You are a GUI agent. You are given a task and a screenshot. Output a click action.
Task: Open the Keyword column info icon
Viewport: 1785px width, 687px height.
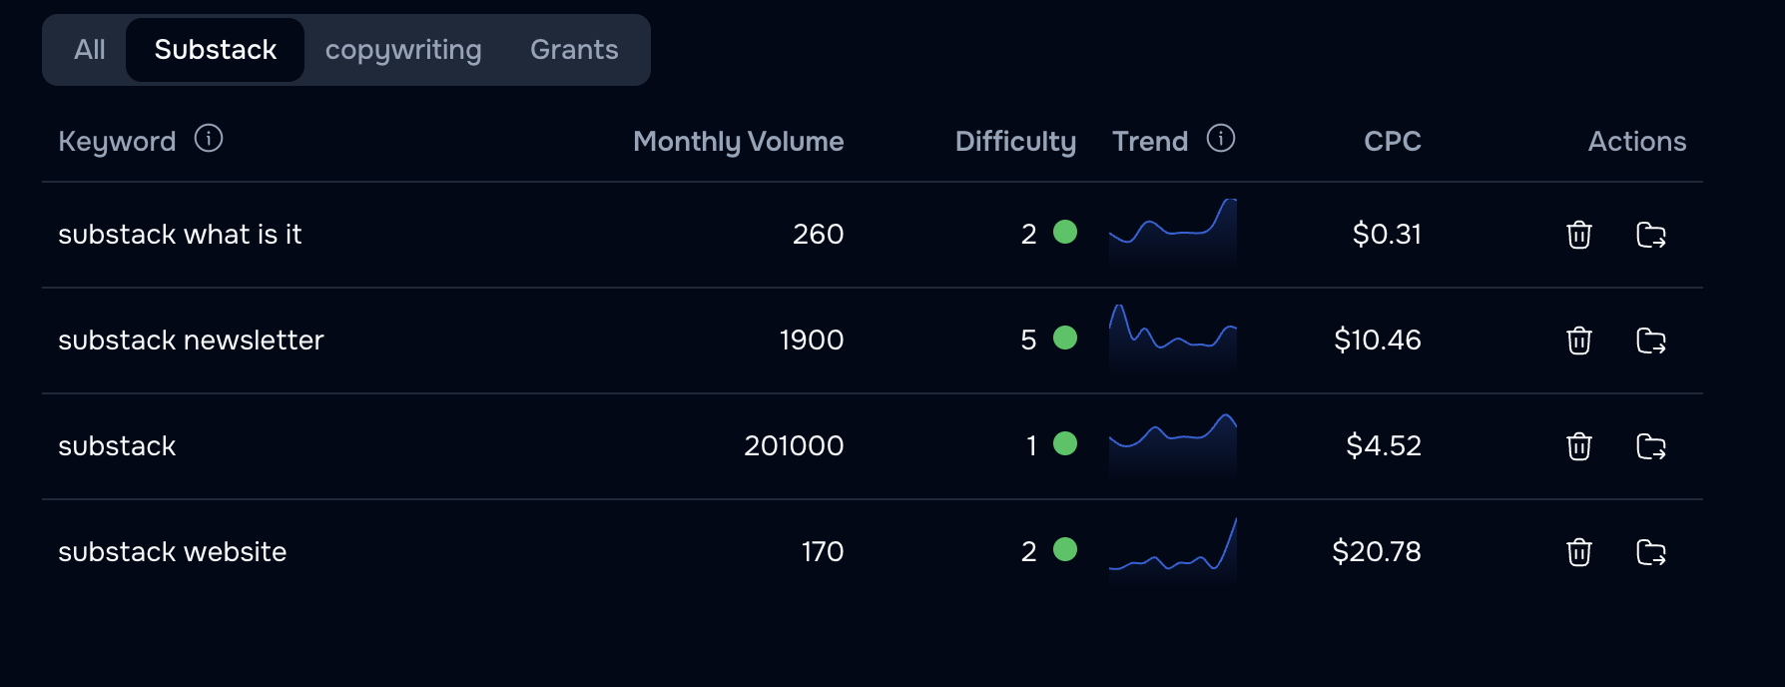coord(209,138)
